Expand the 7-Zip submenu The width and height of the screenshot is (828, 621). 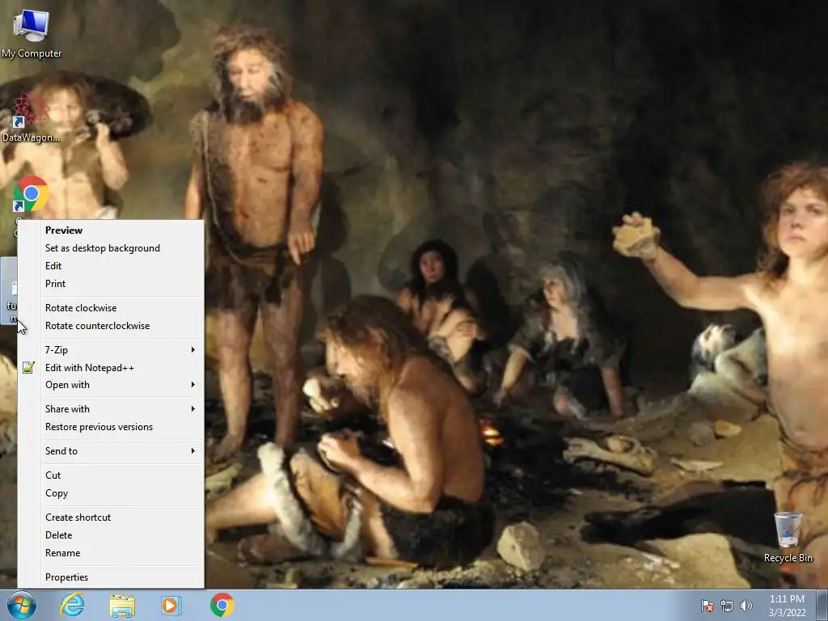(111, 350)
